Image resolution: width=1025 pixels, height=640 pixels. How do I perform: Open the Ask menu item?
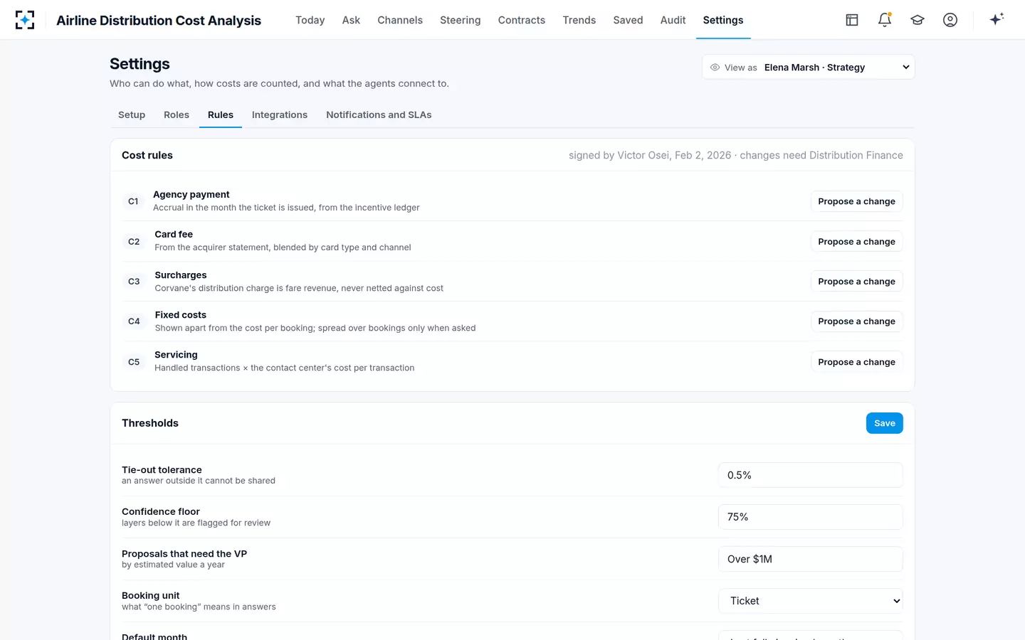(x=351, y=20)
